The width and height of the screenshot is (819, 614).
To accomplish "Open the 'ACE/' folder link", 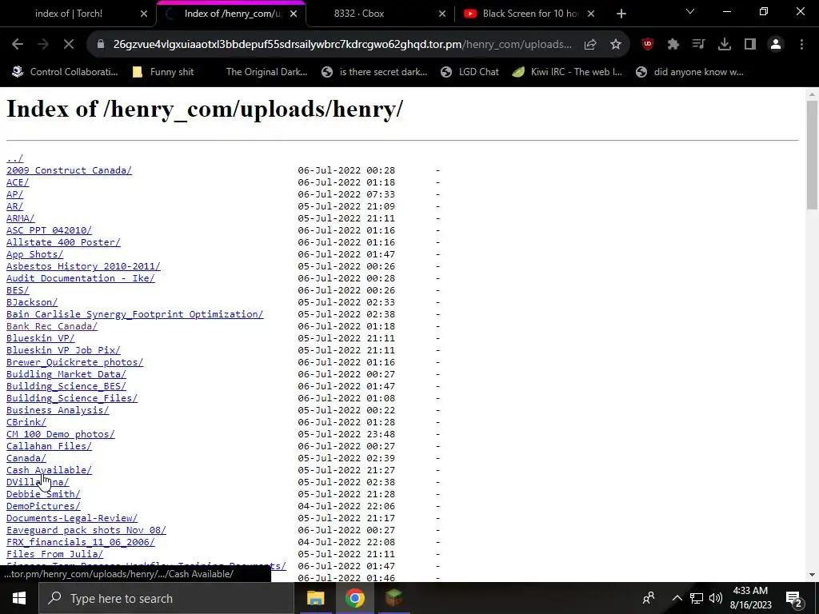I will tap(18, 182).
